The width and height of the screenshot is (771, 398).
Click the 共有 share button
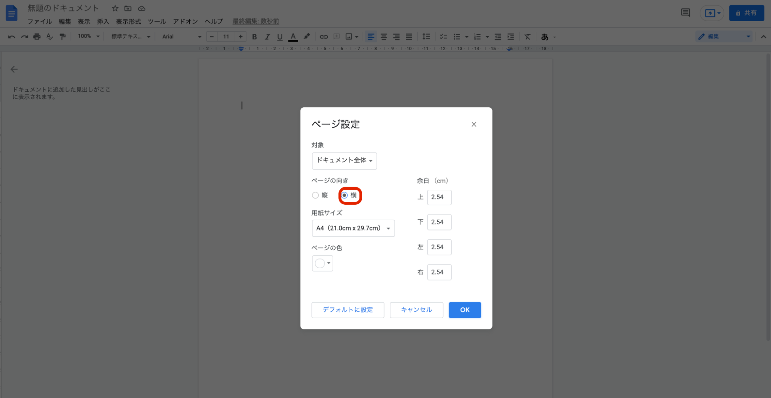(x=746, y=13)
